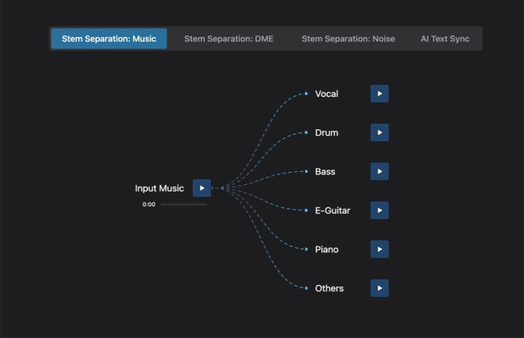Select the Stem Separation: Music tab
The image size is (524, 338).
[x=109, y=39]
